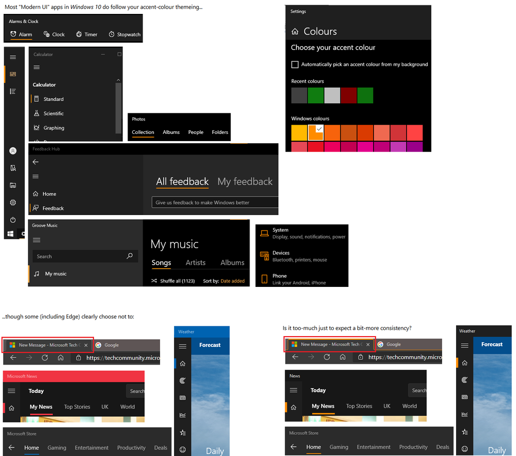Switch to Artists tab in Groove Music

point(195,263)
